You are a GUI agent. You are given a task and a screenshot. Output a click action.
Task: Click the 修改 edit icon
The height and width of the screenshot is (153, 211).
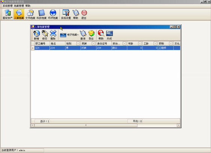point(45,35)
